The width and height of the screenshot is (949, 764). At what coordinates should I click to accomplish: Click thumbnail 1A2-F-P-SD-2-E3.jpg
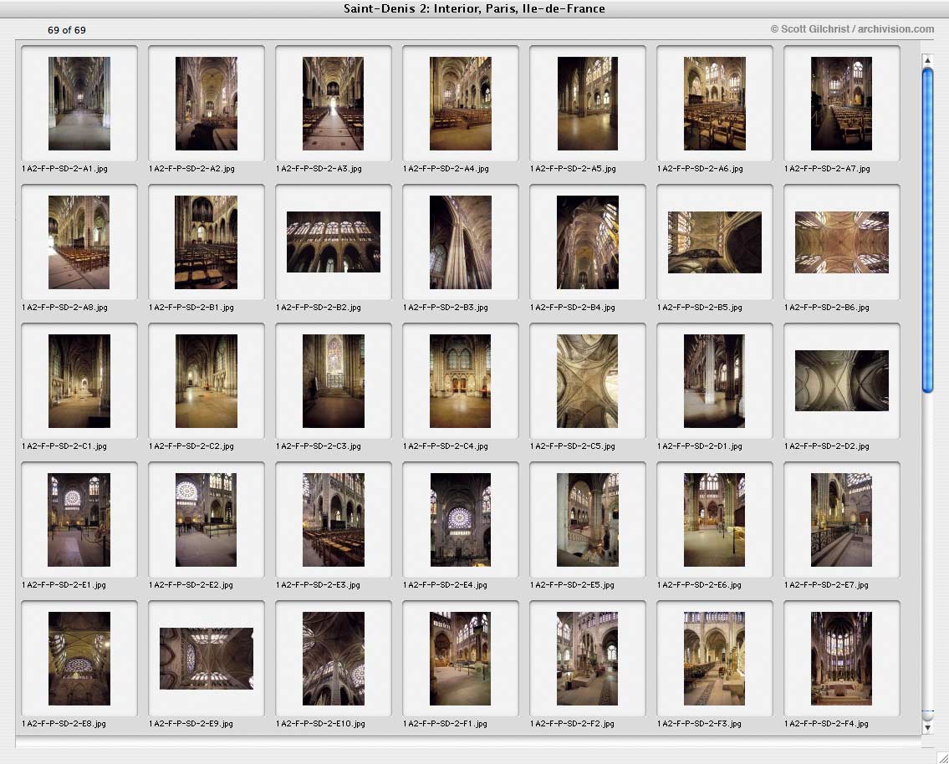point(334,520)
